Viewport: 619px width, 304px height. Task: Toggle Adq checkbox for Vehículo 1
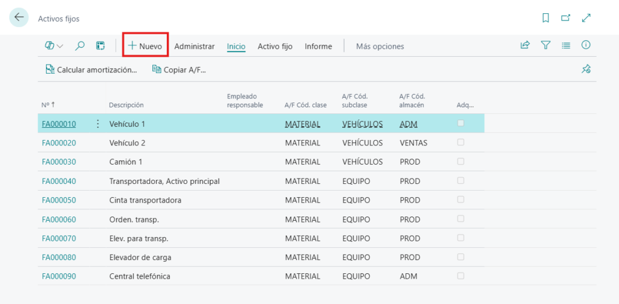point(461,123)
